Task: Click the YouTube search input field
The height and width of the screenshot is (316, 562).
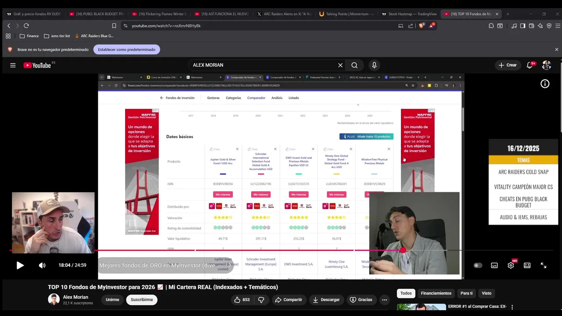Action: click(x=263, y=65)
